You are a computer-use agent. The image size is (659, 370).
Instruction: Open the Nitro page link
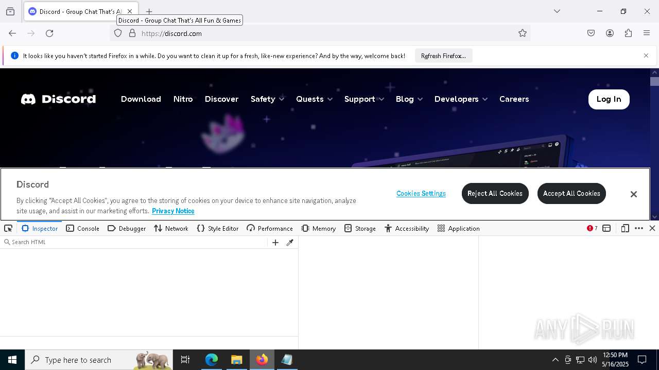183,99
